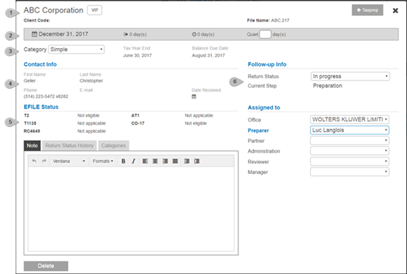
Task: Switch to the Categories tab
Action: [x=114, y=145]
